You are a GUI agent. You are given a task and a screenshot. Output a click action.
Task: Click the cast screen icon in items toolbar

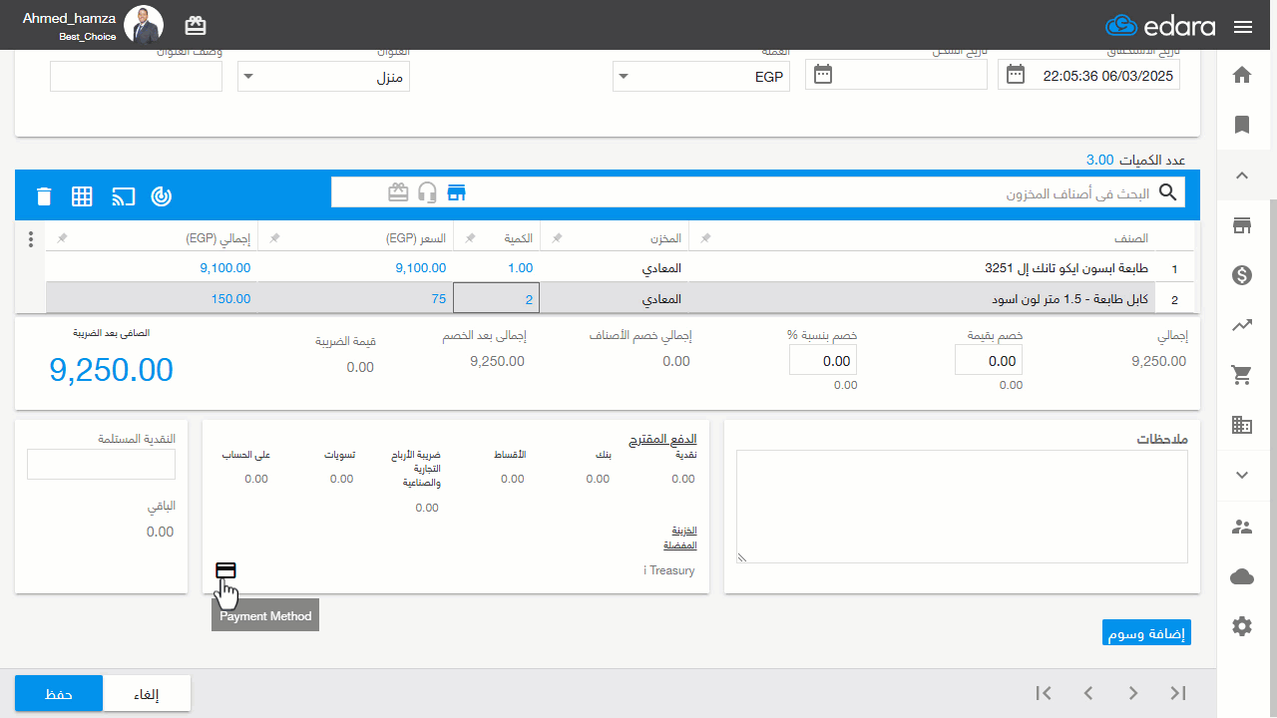123,195
